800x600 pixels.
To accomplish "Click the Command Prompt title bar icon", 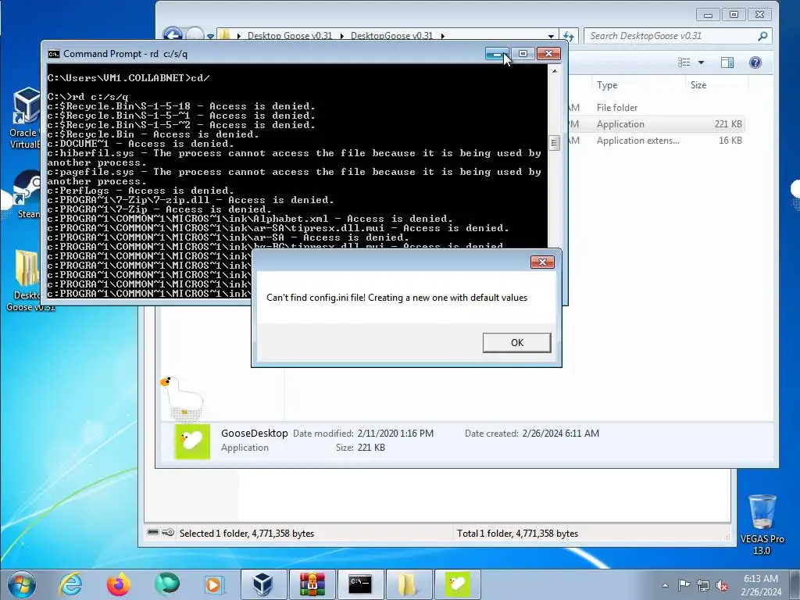I will pos(54,54).
